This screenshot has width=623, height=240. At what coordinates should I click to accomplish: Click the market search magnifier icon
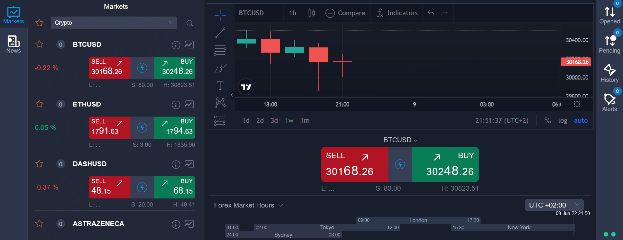(190, 23)
